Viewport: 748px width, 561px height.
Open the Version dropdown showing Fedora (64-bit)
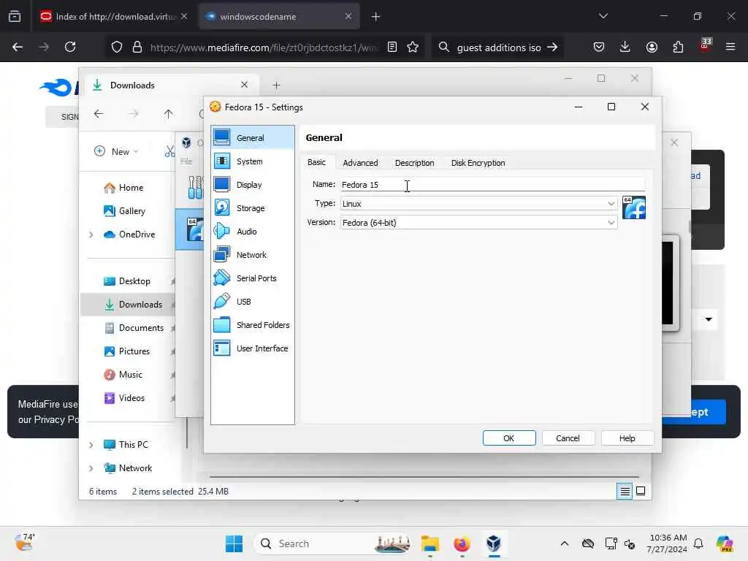479,223
